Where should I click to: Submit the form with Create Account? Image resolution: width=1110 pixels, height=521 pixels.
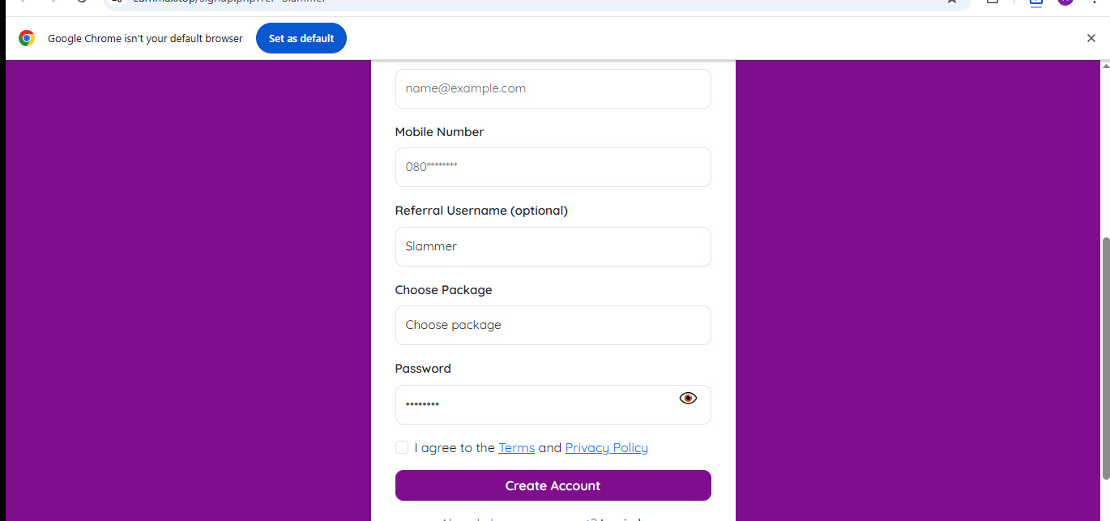tap(553, 485)
